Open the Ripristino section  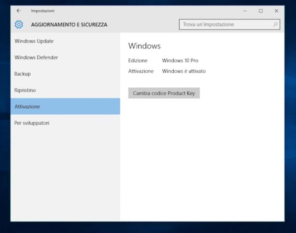click(x=65, y=90)
